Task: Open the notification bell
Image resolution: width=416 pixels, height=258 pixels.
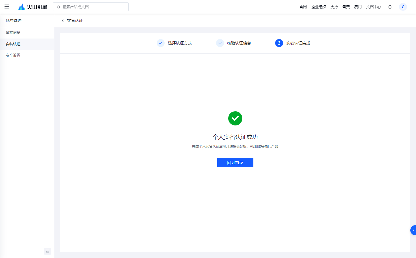Action: point(390,7)
